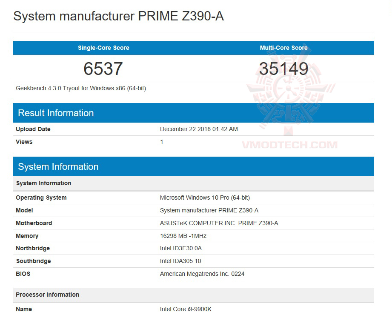Image resolution: width=392 pixels, height=312 pixels.
Task: Click the Northbridge Intel ID3E30 entry
Action: [x=181, y=248]
